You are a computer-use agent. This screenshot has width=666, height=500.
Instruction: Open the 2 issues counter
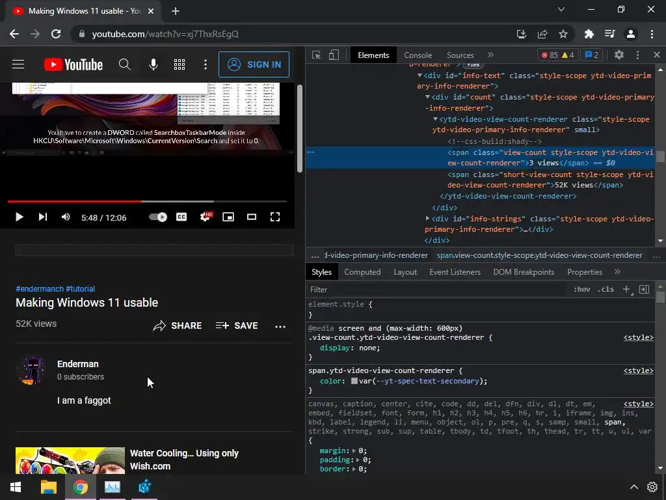coord(591,55)
